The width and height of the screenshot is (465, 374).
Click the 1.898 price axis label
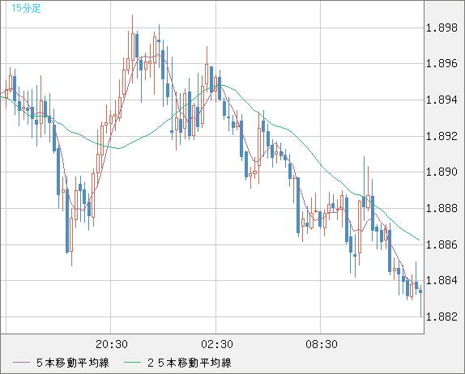click(x=442, y=28)
